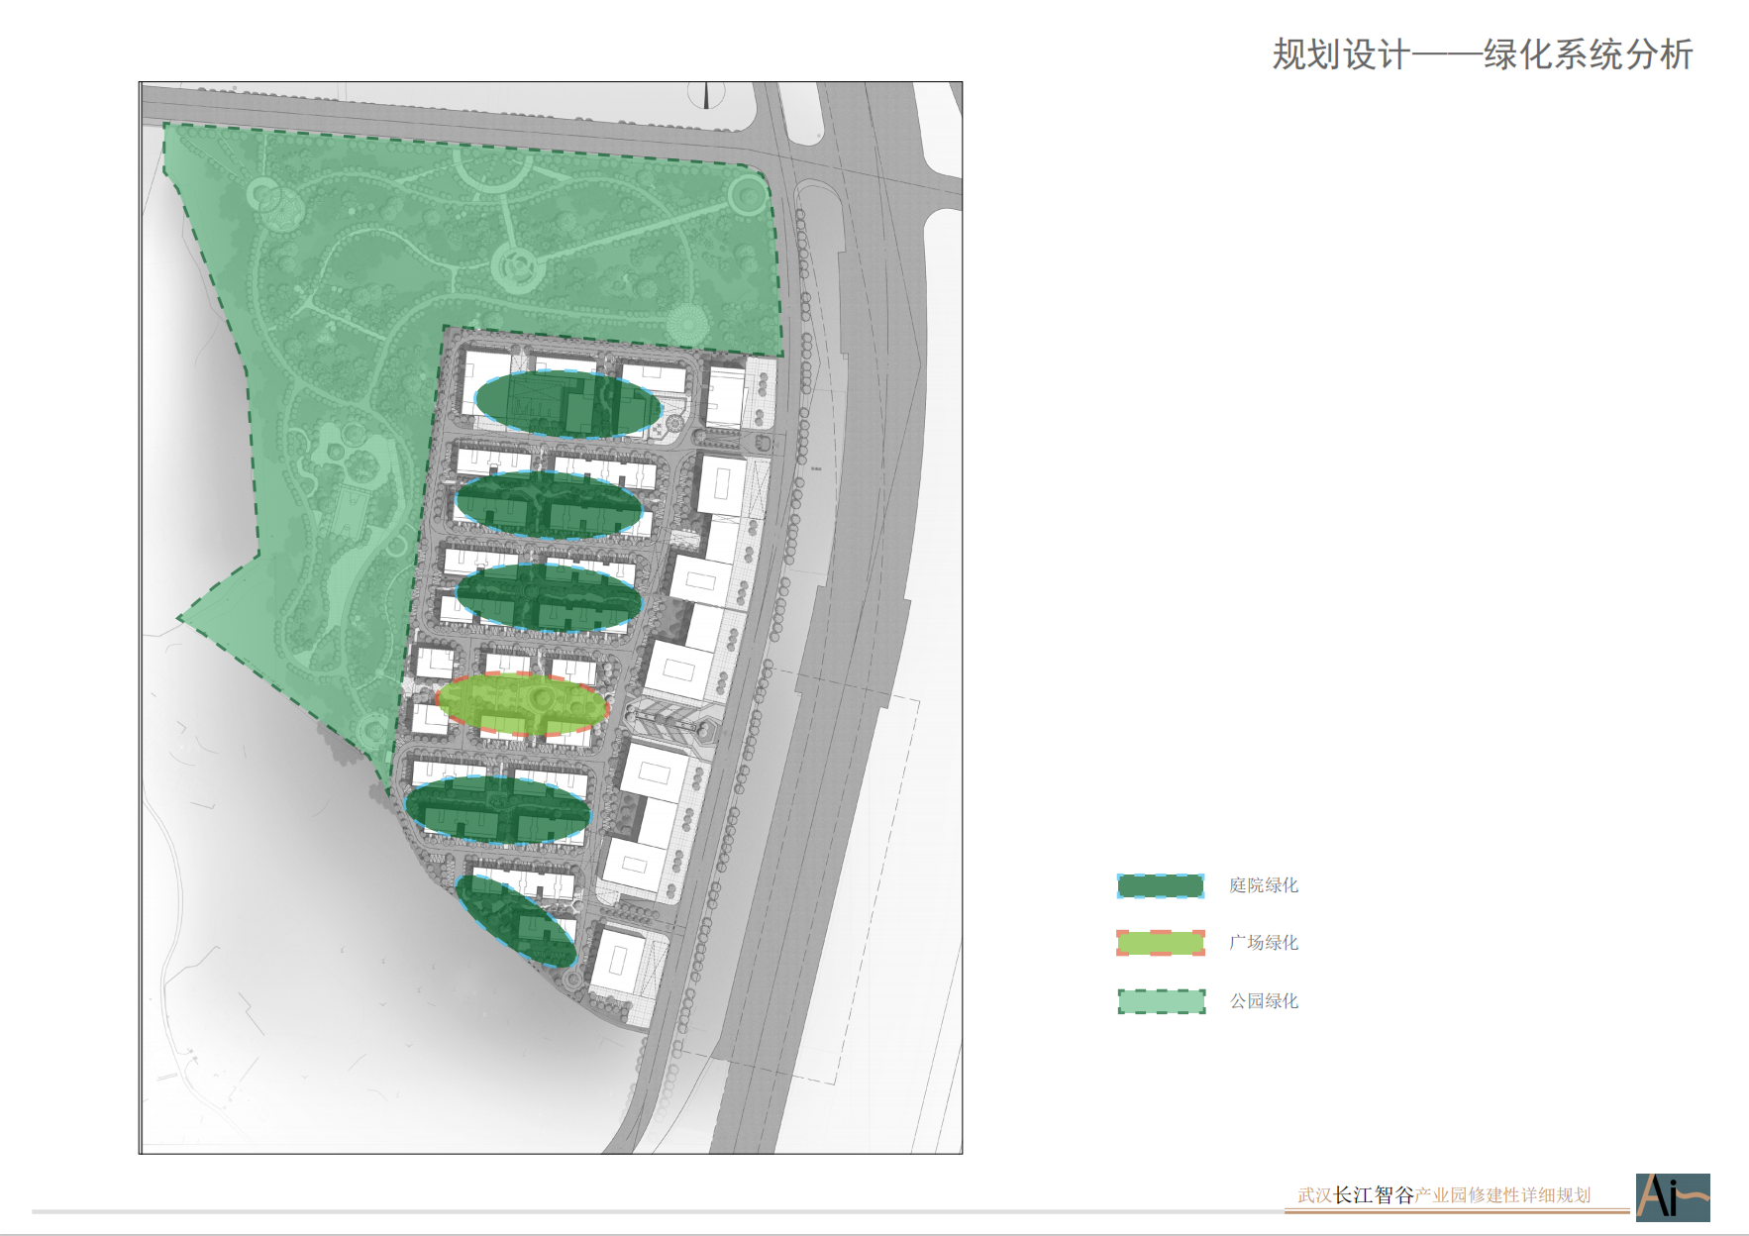Click the 广场绿化 legend label
Viewport: 1749px width, 1236px height.
click(1264, 943)
